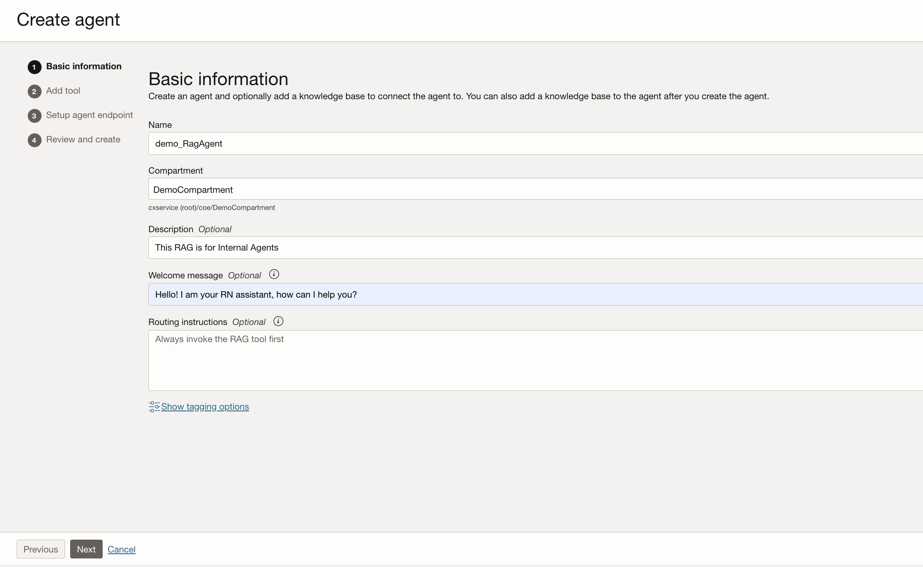Click step 4 circle icon
This screenshot has width=923, height=567.
tap(35, 140)
